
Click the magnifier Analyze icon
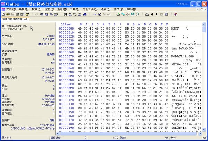pos(137,14)
